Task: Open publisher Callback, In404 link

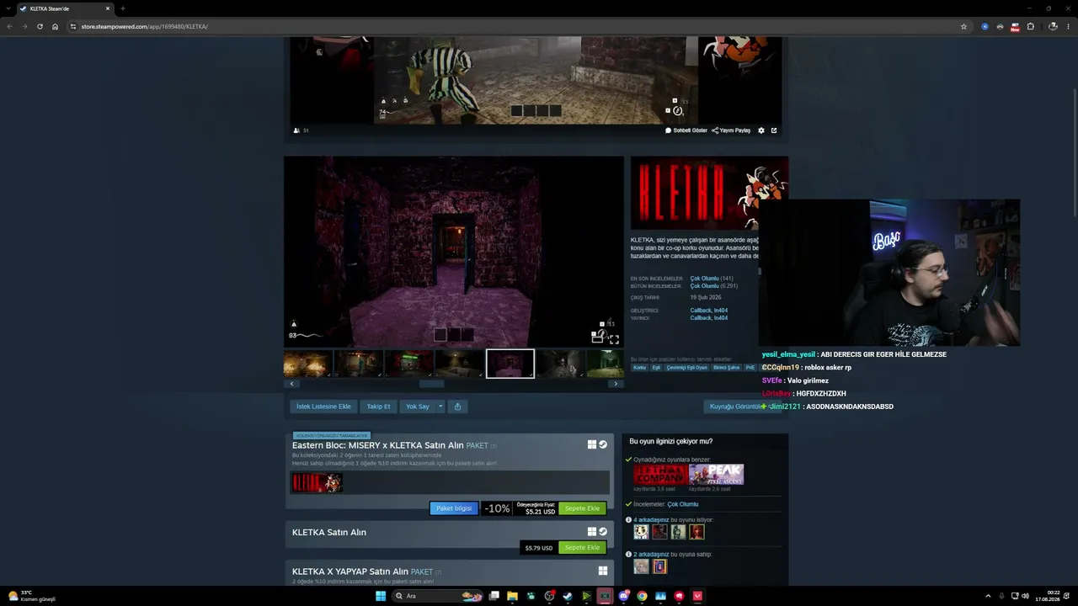Action: [709, 318]
